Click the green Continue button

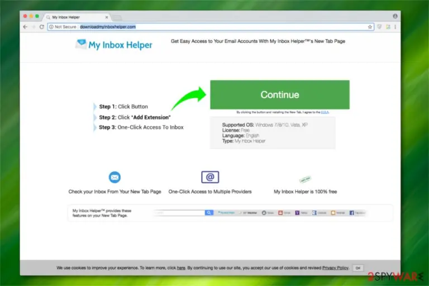tap(280, 95)
